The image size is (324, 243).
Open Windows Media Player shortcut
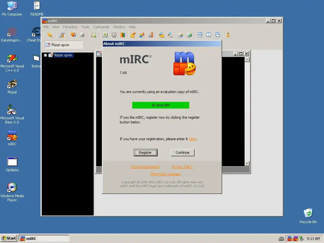point(12,192)
